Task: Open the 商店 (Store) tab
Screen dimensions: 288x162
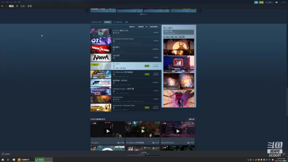Action: coord(11,6)
